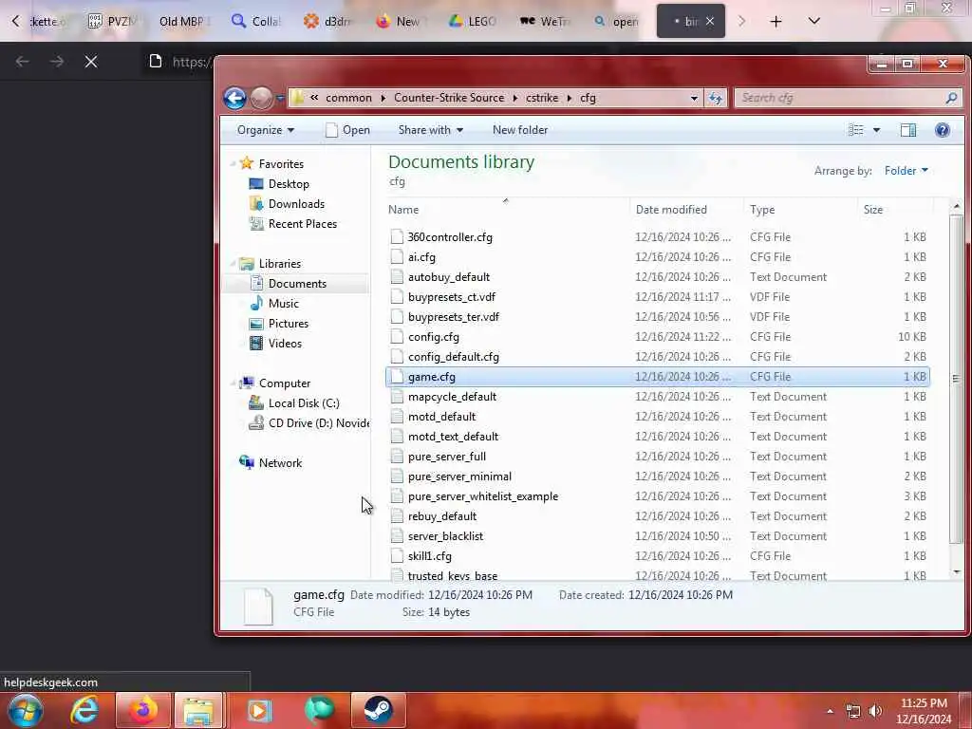Open the Music library
Screen dimensions: 972x729
283,303
